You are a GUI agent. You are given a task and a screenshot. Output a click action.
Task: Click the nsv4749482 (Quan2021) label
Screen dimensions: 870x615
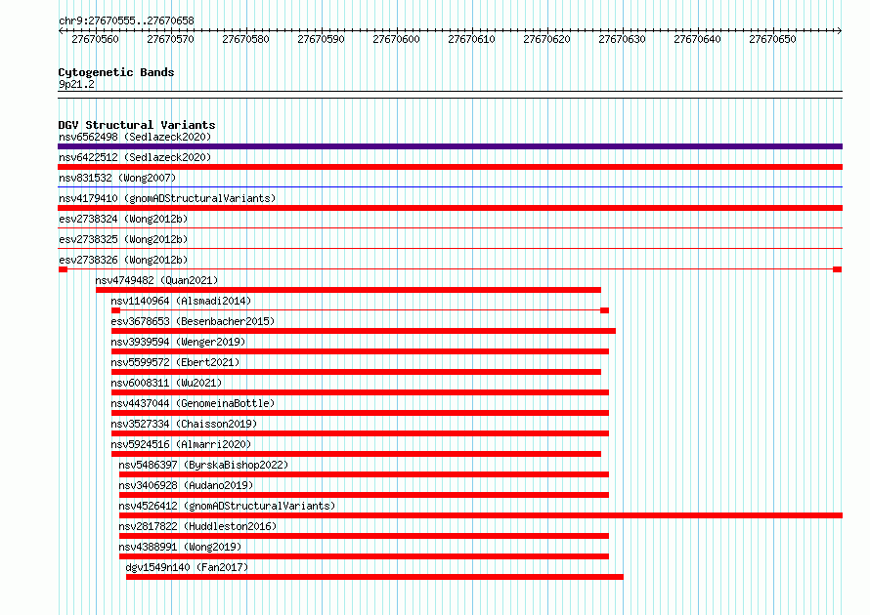(x=156, y=280)
